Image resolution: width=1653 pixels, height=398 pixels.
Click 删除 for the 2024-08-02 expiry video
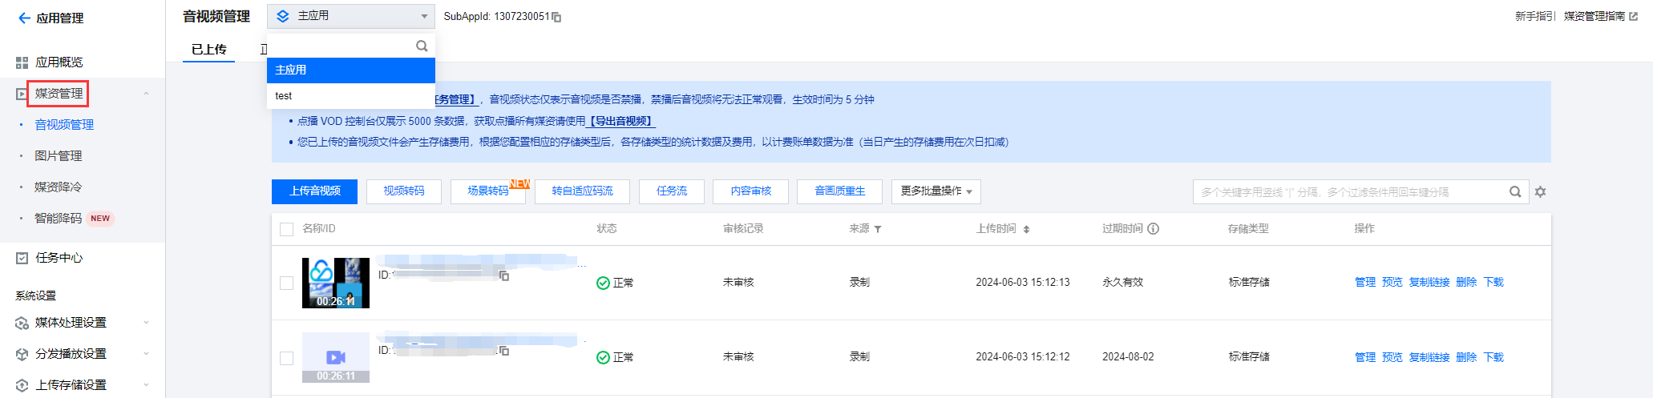pyautogui.click(x=1466, y=358)
